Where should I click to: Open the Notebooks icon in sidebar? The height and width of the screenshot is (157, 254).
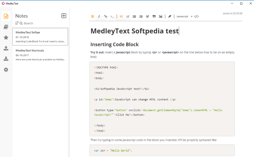click(6, 27)
